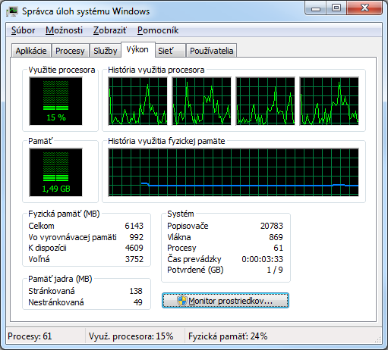
Task: Minimize the Task Manager window
Action: (x=316, y=8)
